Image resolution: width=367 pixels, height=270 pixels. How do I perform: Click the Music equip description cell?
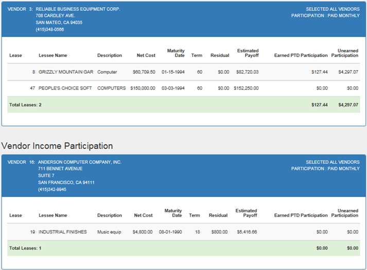coord(109,232)
